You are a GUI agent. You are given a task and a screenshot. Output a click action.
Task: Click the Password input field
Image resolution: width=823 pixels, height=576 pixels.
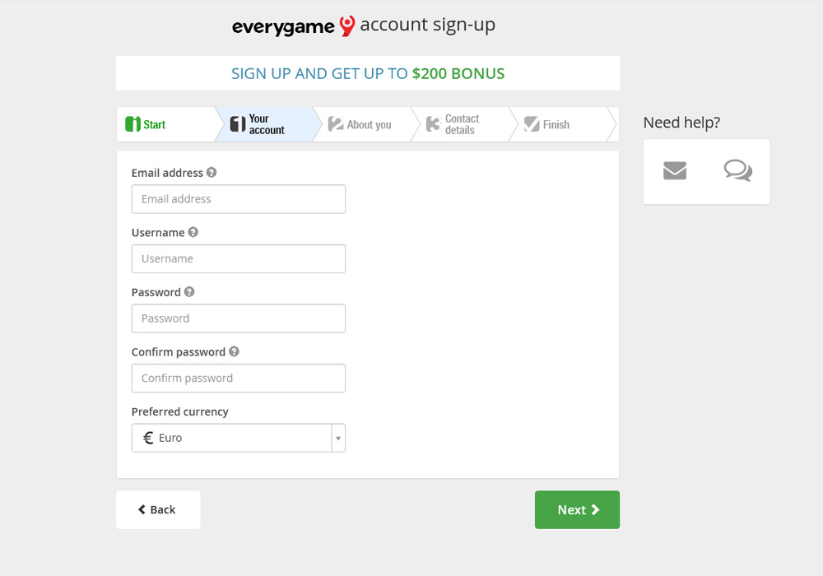pos(238,318)
